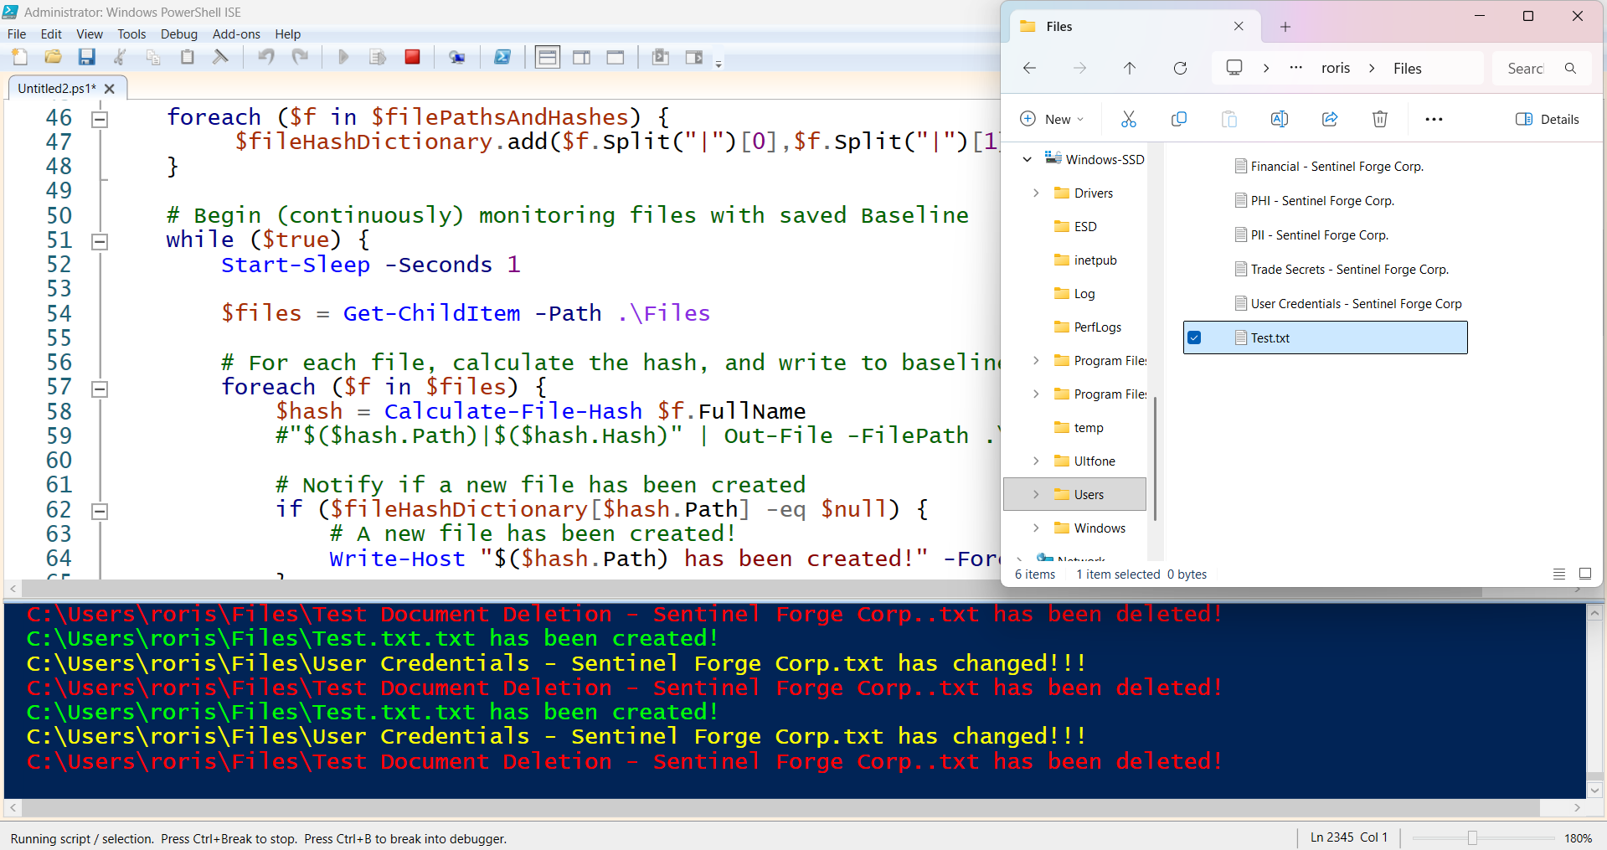
Task: Collapse the Windows-SSD drive node
Action: pyautogui.click(x=1027, y=159)
